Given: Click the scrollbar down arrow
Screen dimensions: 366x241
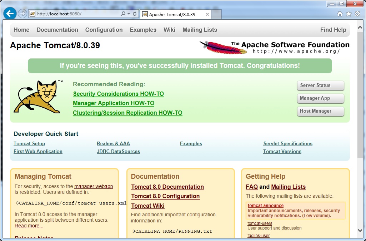Looking at the screenshot, I should [360, 230].
